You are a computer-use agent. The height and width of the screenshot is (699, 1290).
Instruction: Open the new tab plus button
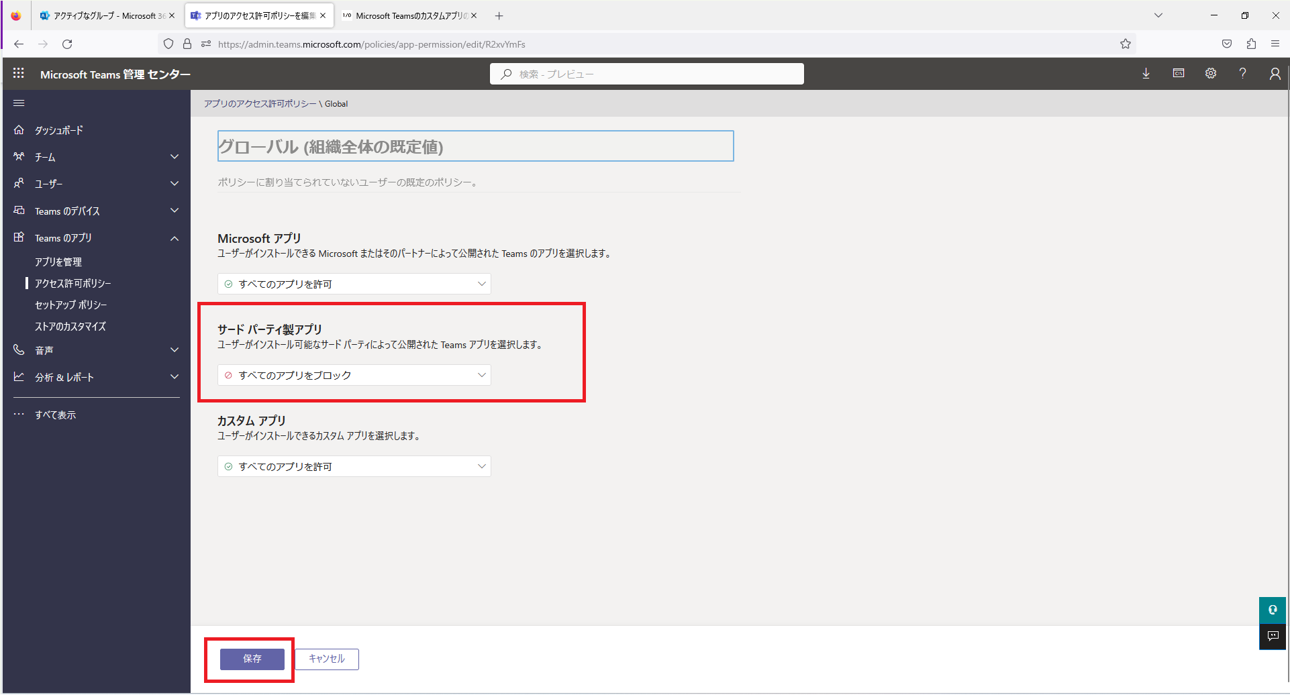coord(499,15)
